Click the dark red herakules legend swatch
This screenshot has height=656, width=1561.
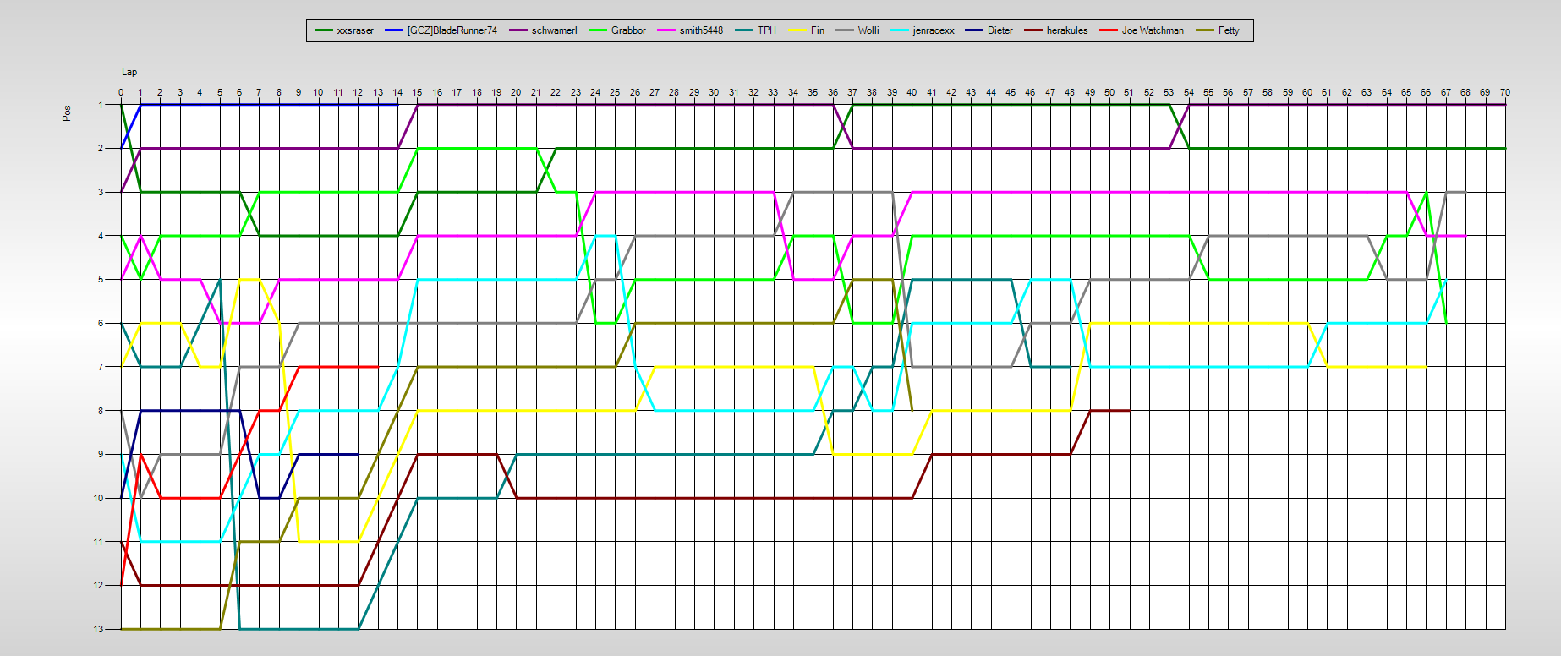coord(1033,30)
